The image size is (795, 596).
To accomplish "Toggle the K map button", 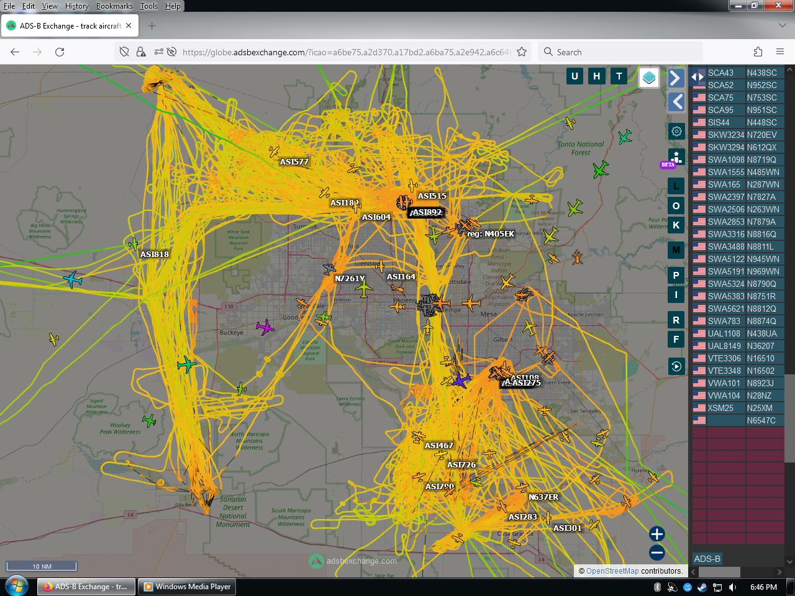I will click(x=676, y=225).
